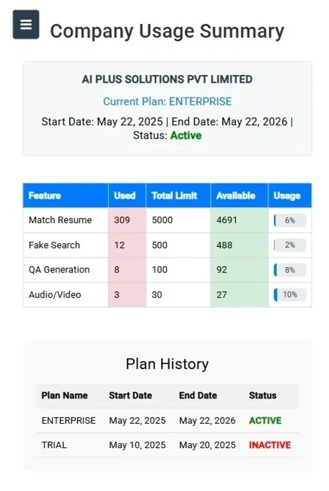This screenshot has height=491, width=329.
Task: Click the Plan Name column header
Action: tap(65, 396)
